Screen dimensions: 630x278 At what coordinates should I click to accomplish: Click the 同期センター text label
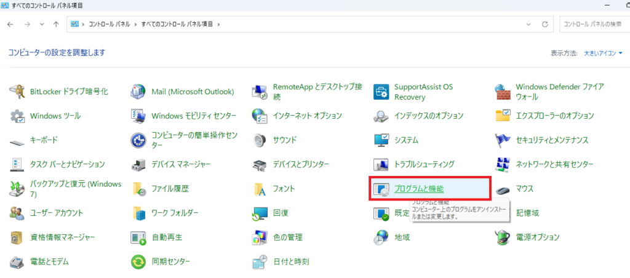click(171, 261)
